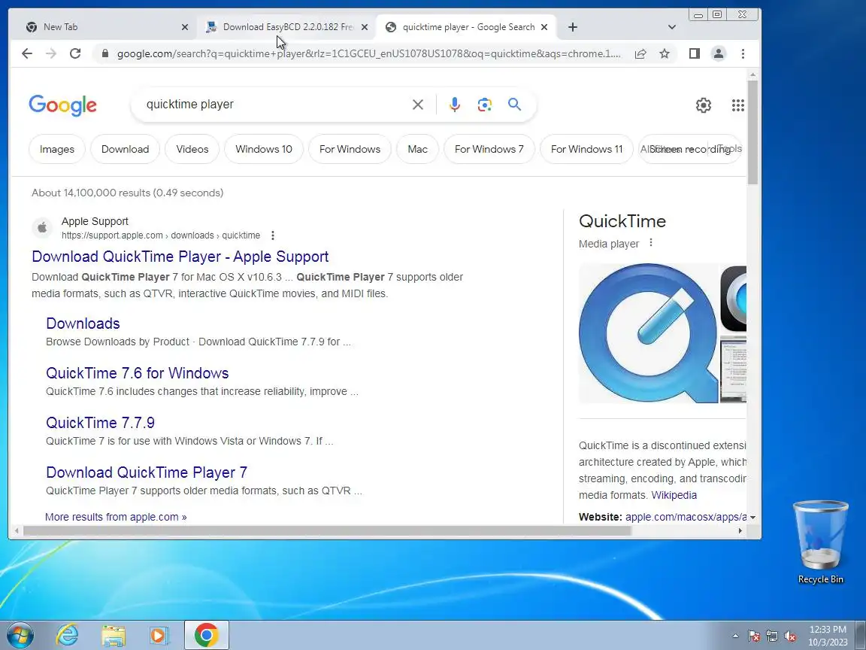The image size is (866, 650).
Task: Expand the tab search dropdown arrow
Action: point(671,27)
